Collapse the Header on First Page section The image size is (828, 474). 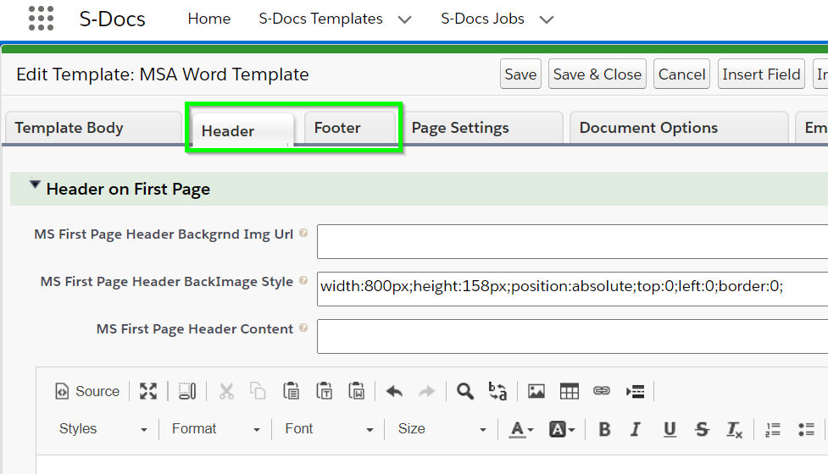[x=35, y=185]
